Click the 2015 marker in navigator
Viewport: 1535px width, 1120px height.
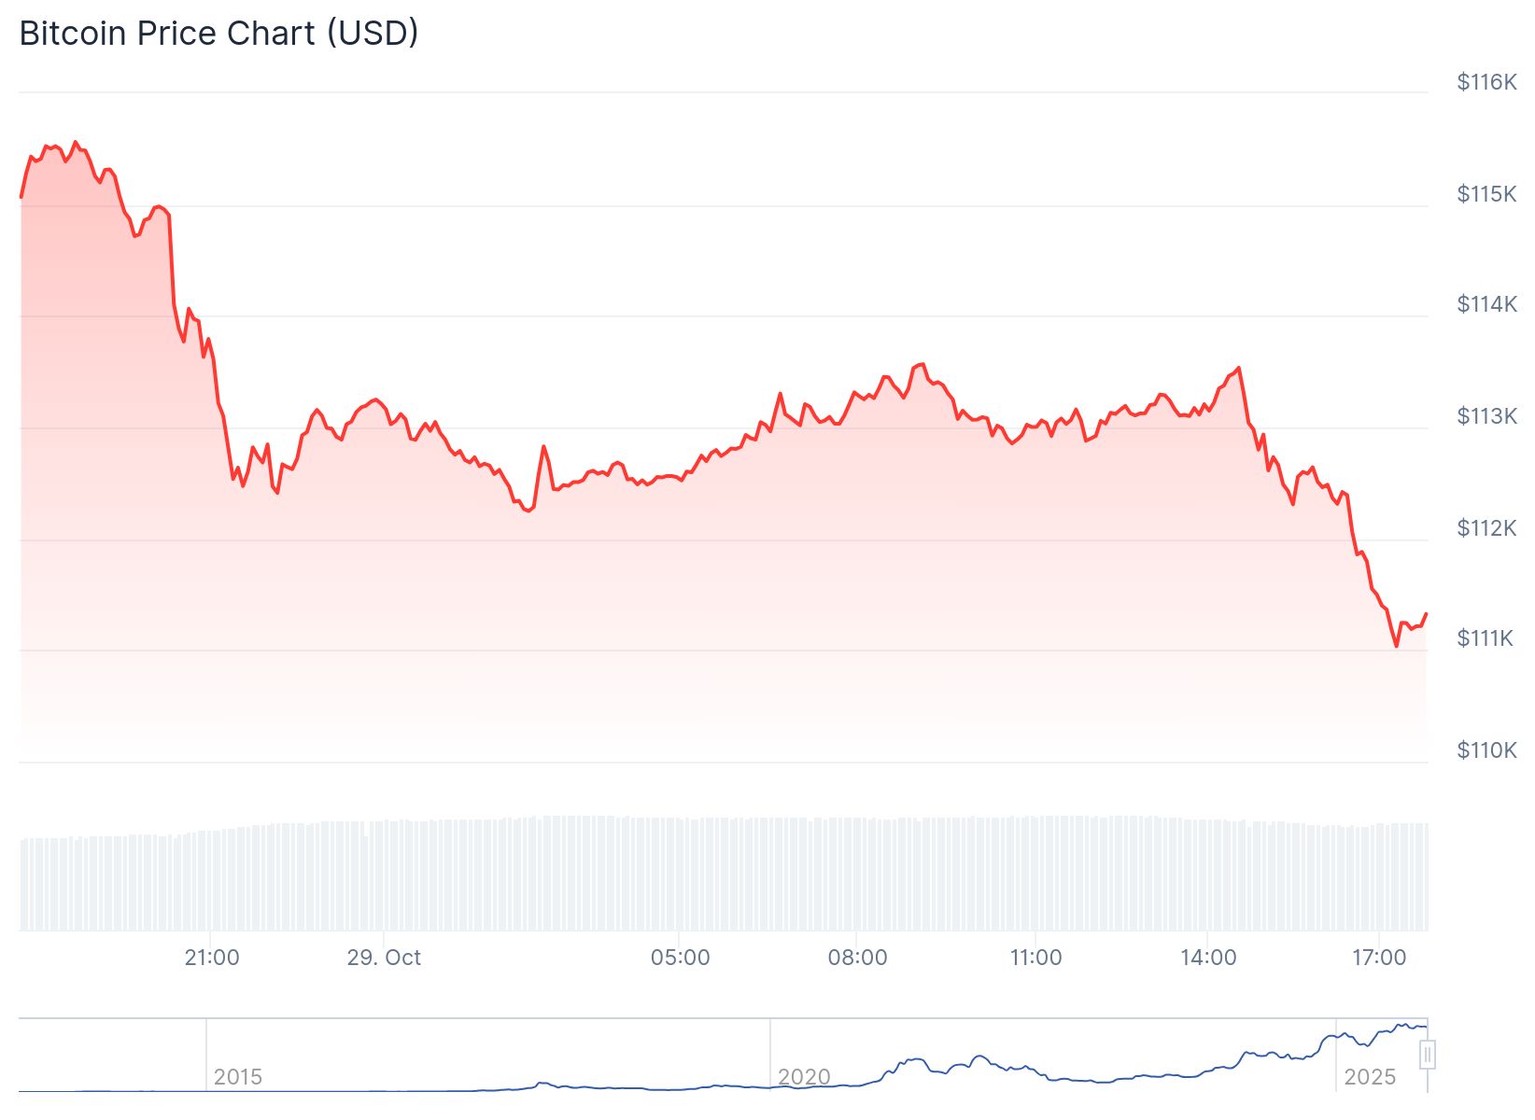(238, 1077)
